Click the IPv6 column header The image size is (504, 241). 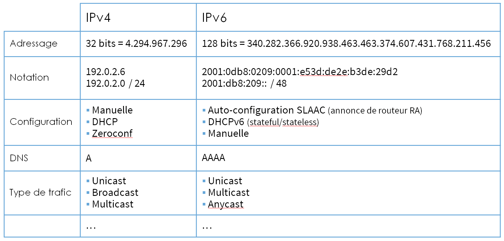click(x=214, y=18)
